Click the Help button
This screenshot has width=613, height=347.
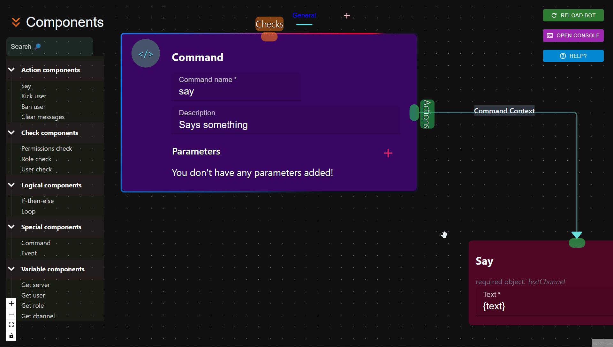pyautogui.click(x=573, y=56)
